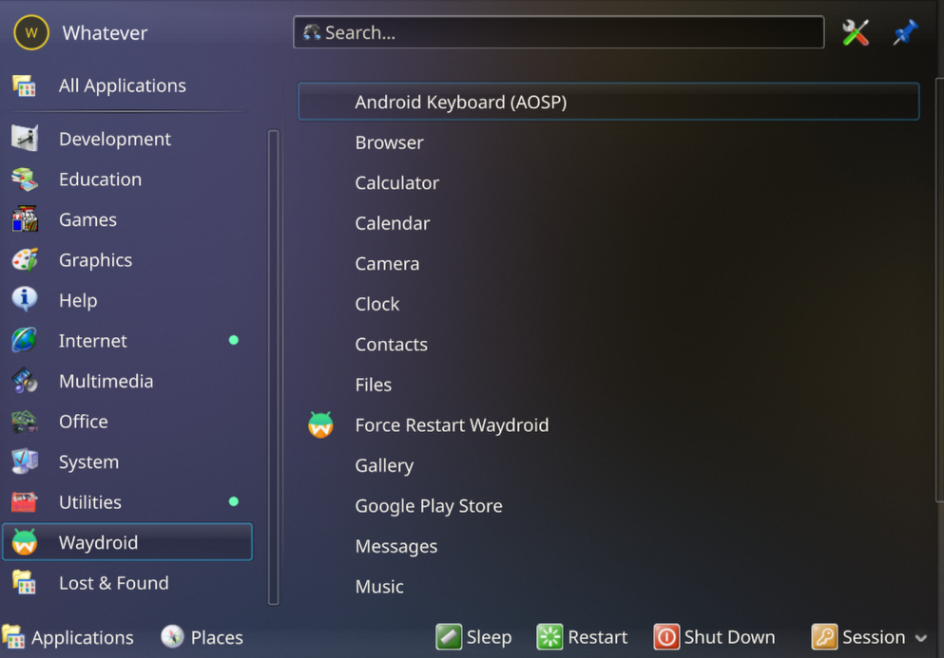Launch the Camera app
Image resolution: width=944 pixels, height=658 pixels.
point(608,263)
